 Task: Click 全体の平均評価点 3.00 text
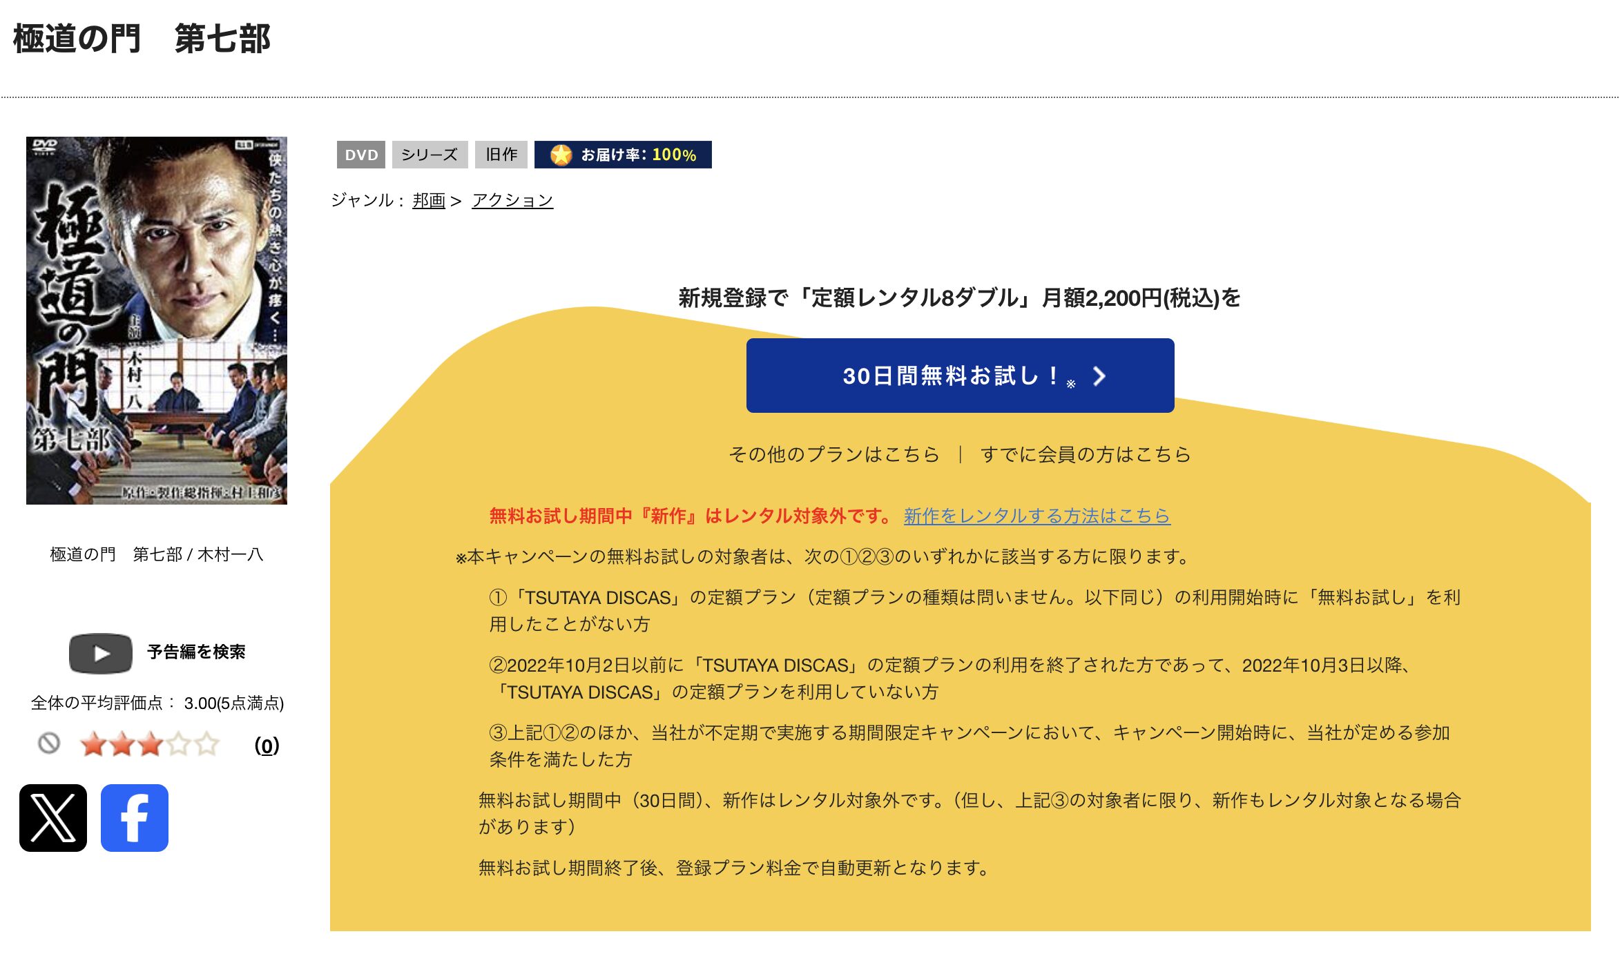(157, 703)
